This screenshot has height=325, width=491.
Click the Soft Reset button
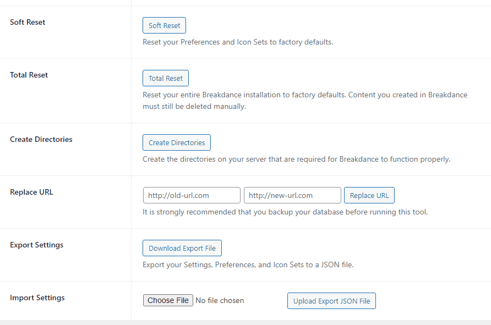164,26
